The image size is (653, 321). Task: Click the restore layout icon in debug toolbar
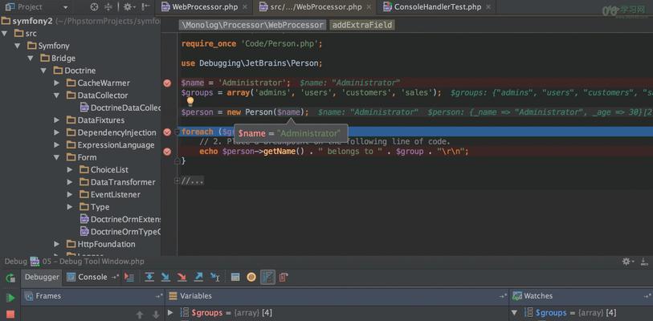point(284,278)
